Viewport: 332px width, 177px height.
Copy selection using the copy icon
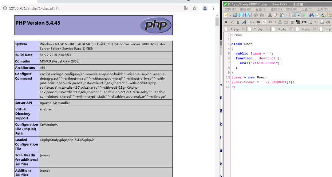(x=276, y=15)
